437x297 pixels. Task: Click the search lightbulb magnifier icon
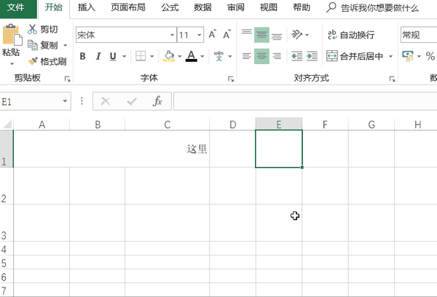pyautogui.click(x=331, y=7)
